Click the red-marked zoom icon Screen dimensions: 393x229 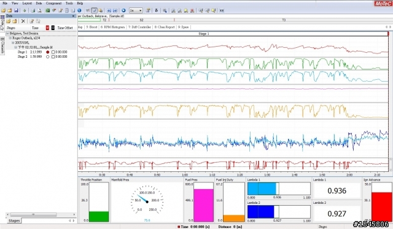coord(192,10)
